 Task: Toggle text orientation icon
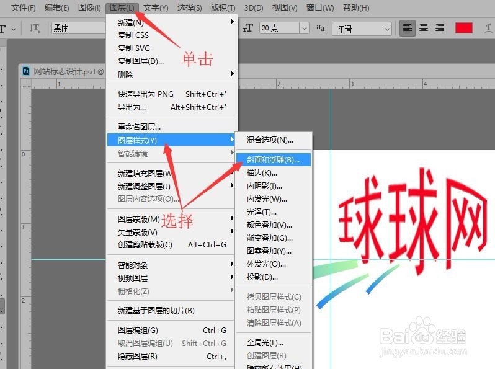[35, 29]
